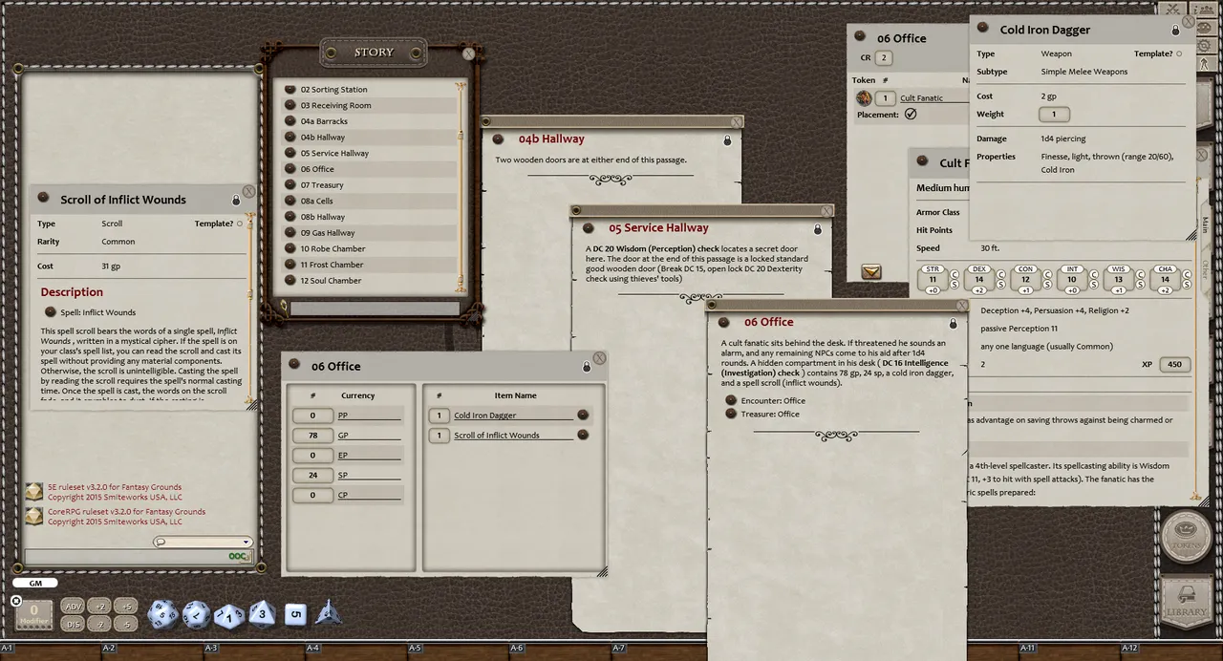1223x661 pixels.
Task: Open 07 Treasury story entry
Action: click(x=322, y=185)
